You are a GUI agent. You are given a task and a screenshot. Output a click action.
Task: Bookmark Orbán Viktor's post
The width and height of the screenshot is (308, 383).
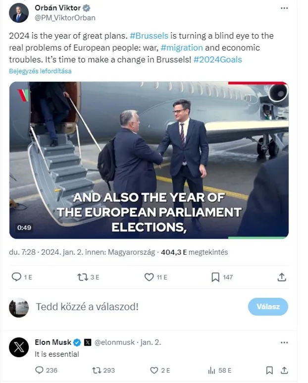pos(215,277)
